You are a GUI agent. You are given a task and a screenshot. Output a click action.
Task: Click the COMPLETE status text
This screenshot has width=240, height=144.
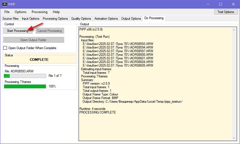[x=39, y=60]
